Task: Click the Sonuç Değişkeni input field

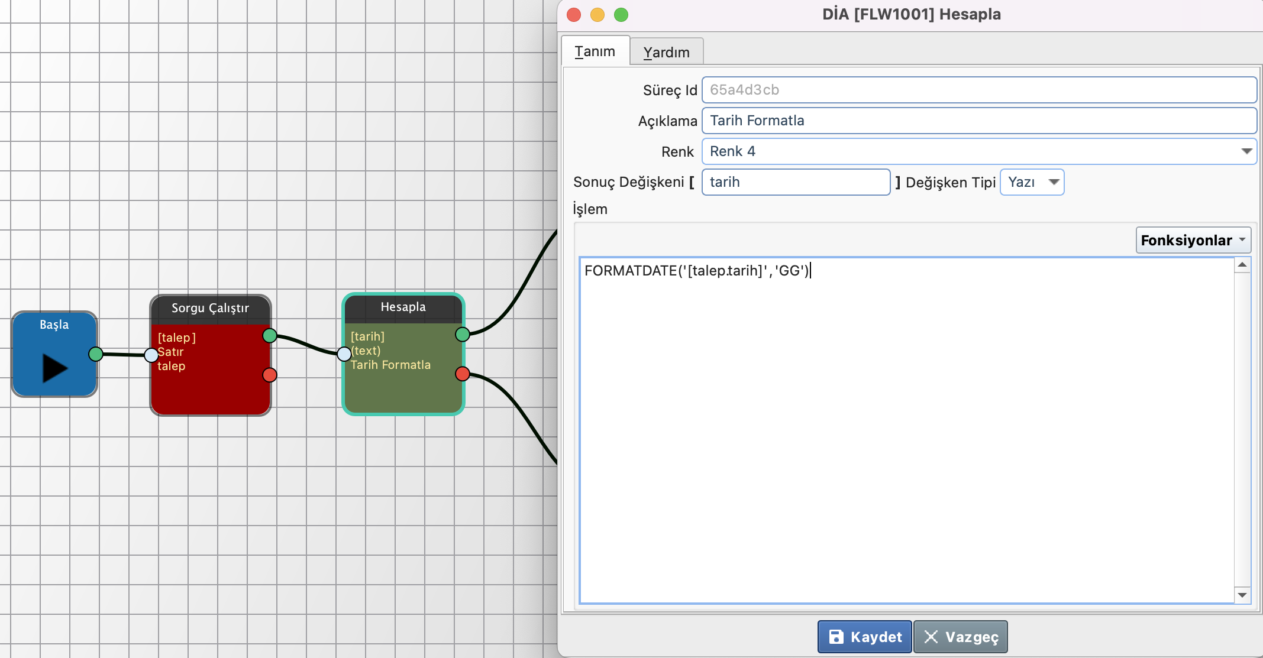Action: coord(795,182)
